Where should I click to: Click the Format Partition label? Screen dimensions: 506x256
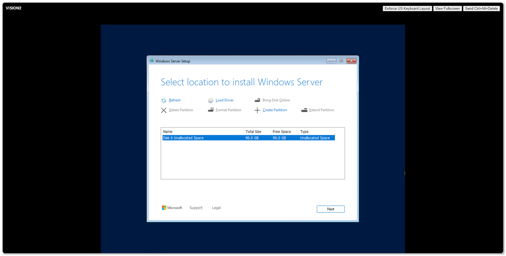pyautogui.click(x=229, y=110)
